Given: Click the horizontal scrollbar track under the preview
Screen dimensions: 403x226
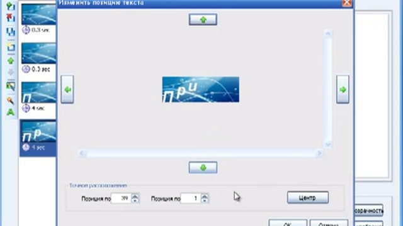Looking at the screenshot, I should (x=200, y=153).
